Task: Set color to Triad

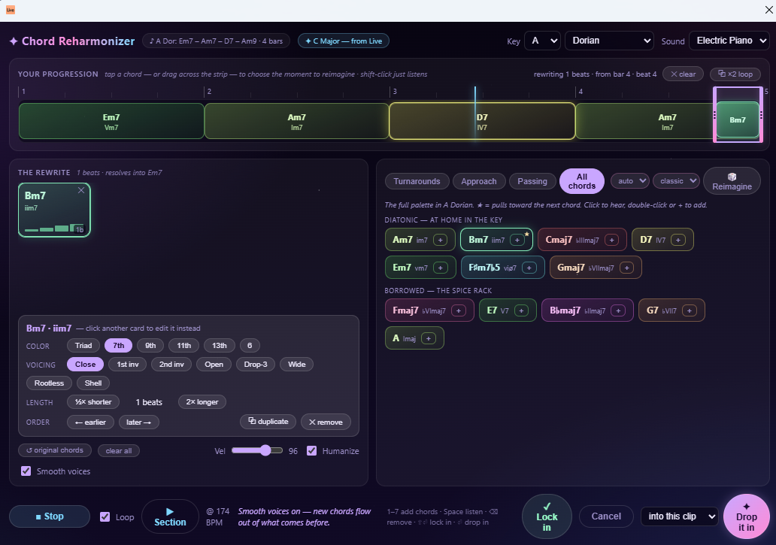Action: pos(83,346)
